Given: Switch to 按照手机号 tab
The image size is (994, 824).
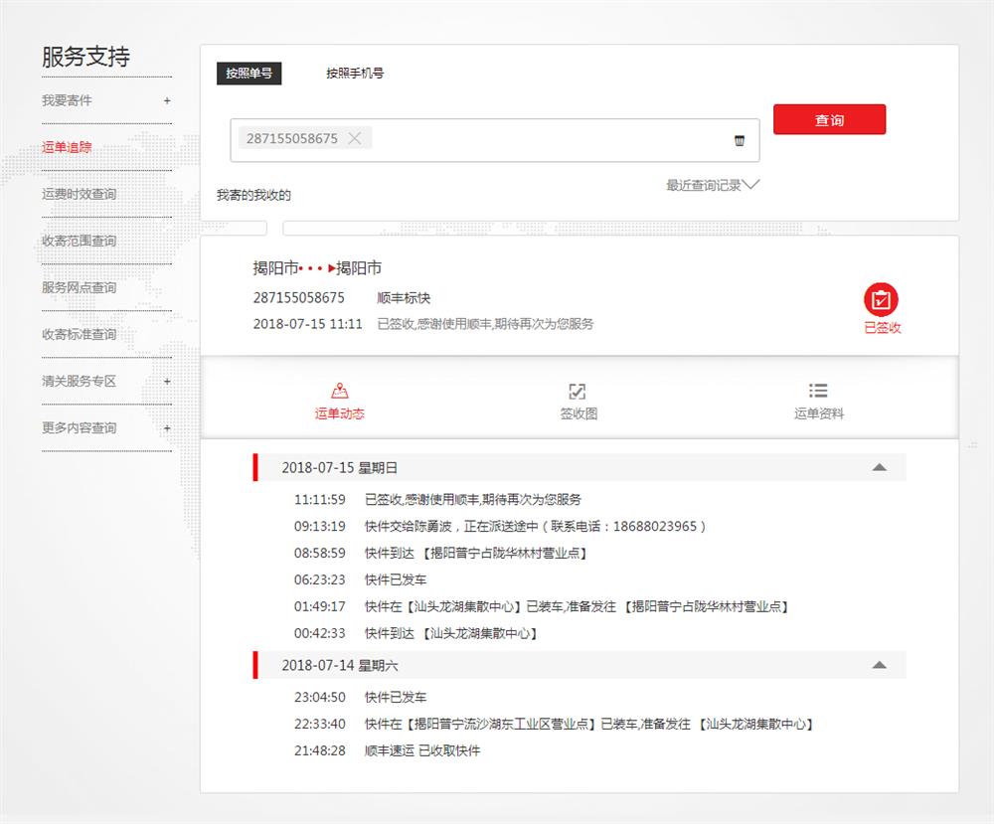Looking at the screenshot, I should pyautogui.click(x=355, y=74).
